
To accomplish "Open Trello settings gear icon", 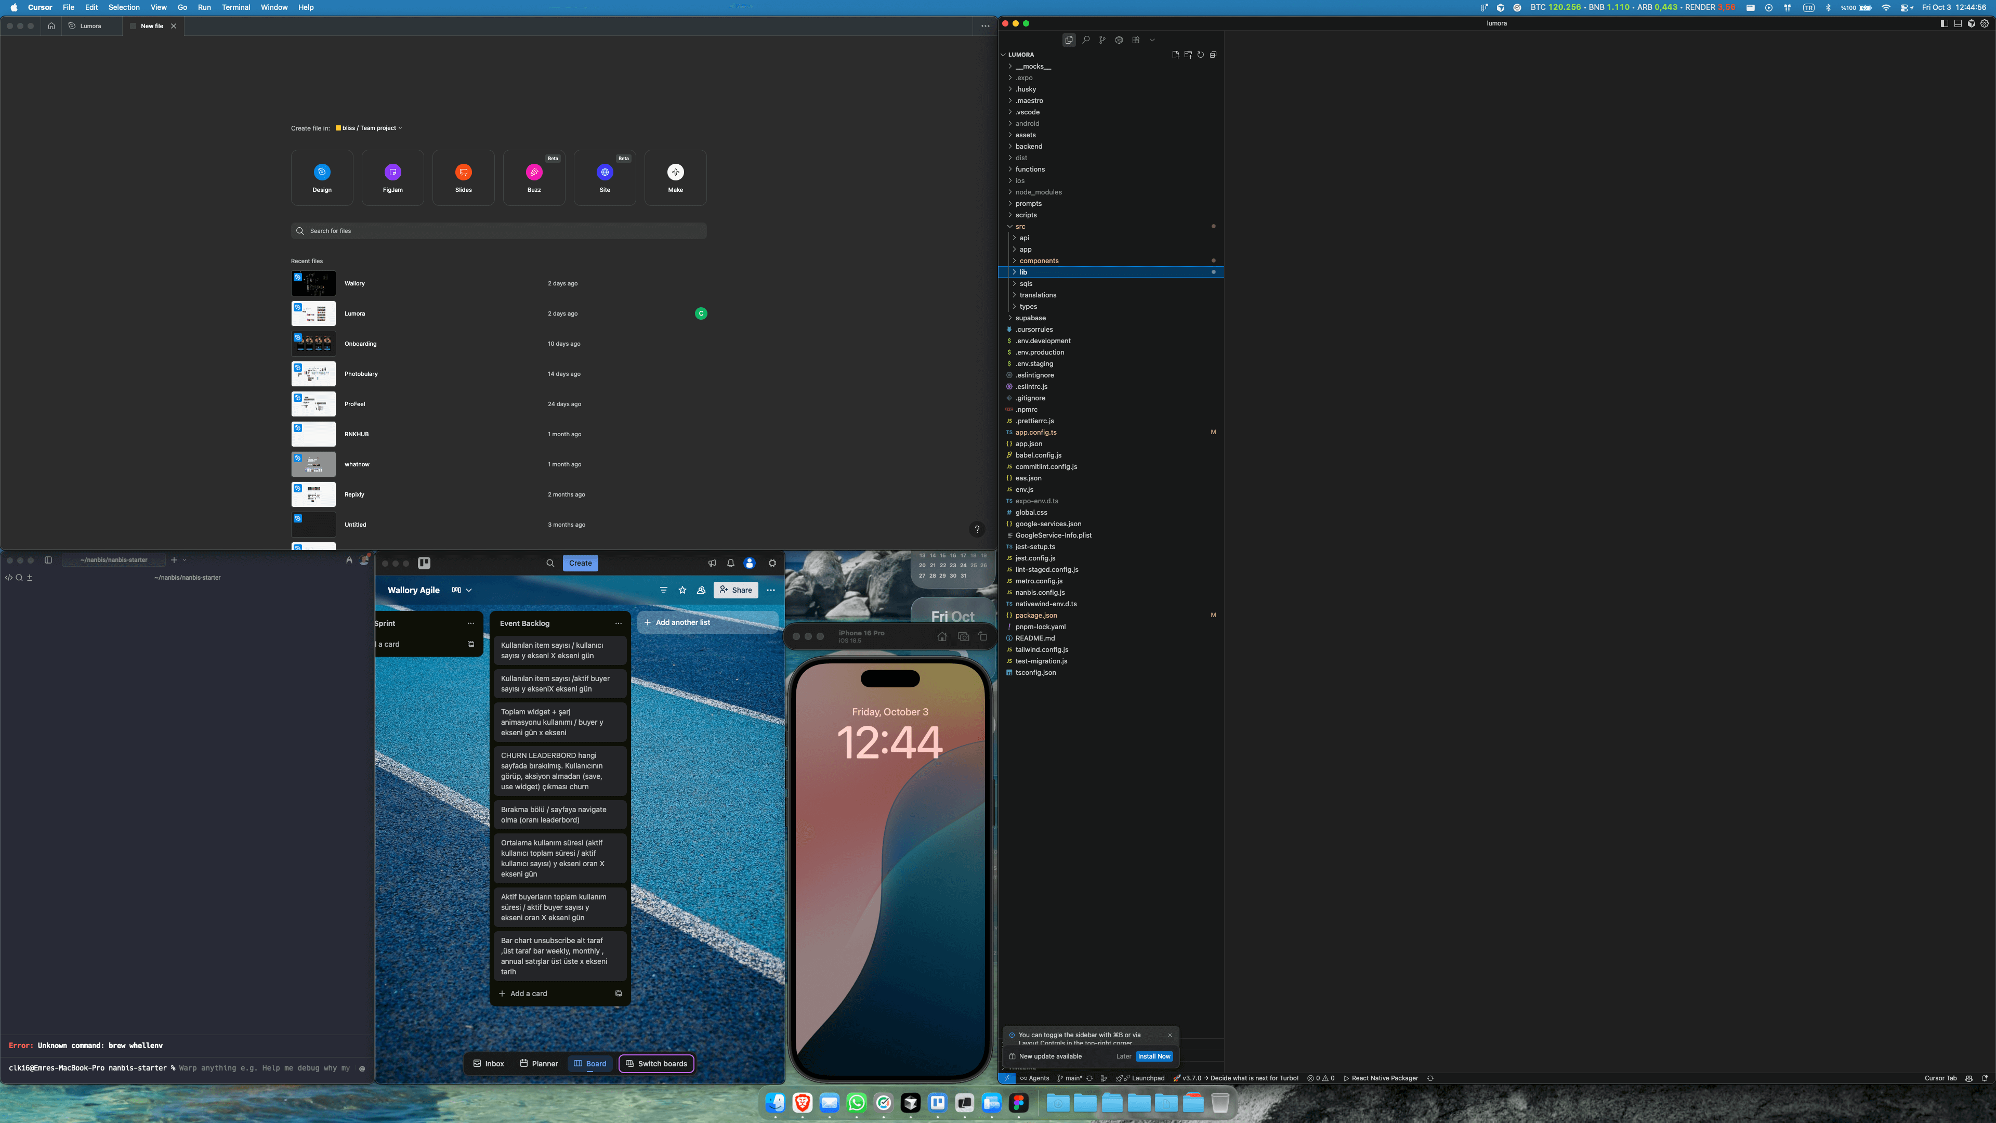I will 772,564.
